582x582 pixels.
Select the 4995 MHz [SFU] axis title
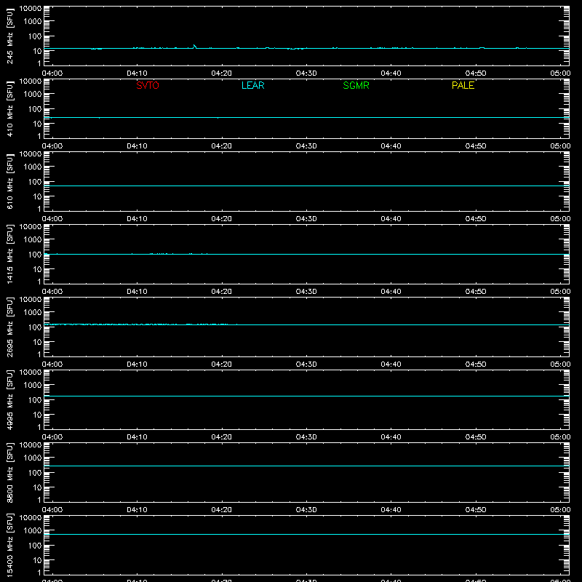pos(9,399)
